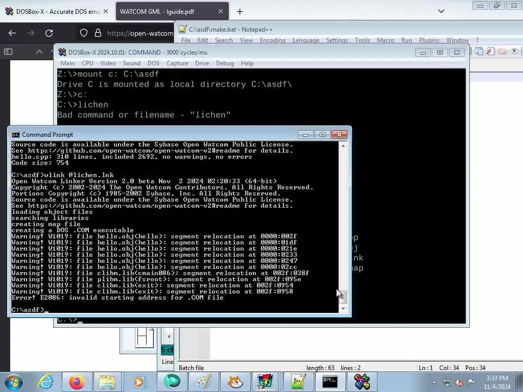The height and width of the screenshot is (392, 523).
Task: Show hidden system tray icons
Action: click(x=434, y=382)
